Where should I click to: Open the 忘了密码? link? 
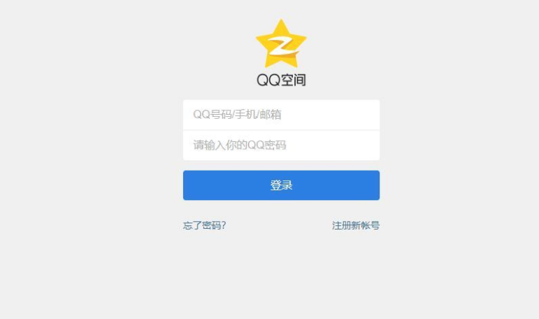pyautogui.click(x=205, y=225)
